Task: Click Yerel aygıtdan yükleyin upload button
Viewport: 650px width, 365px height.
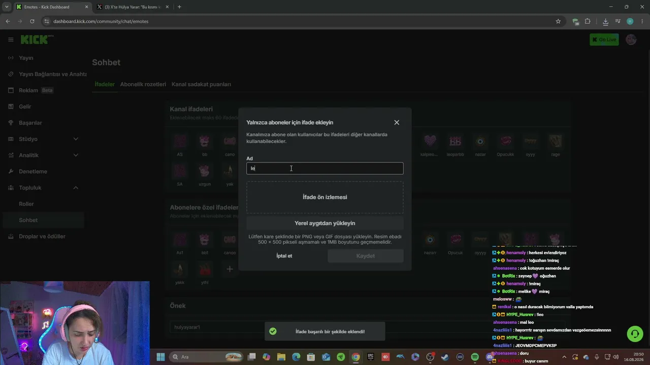Action: [325, 223]
